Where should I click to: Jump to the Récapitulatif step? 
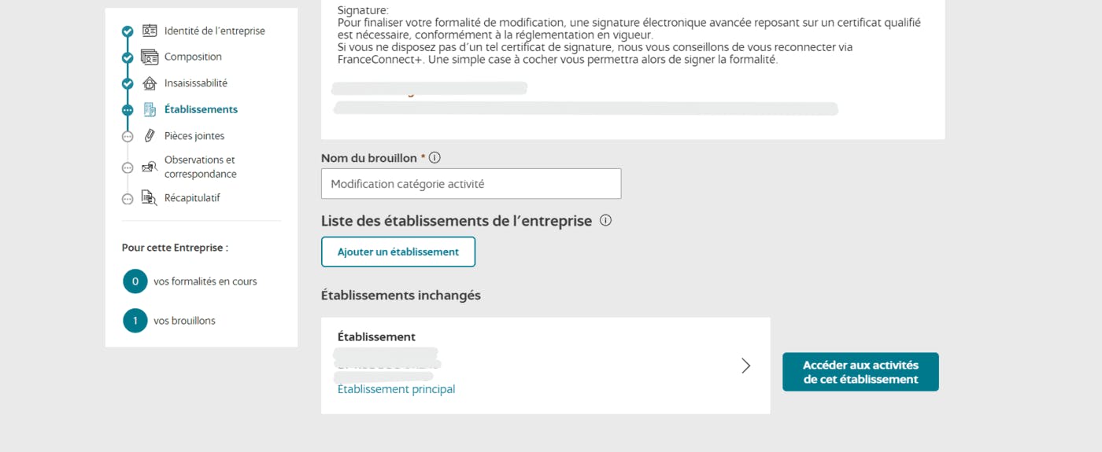pos(192,198)
